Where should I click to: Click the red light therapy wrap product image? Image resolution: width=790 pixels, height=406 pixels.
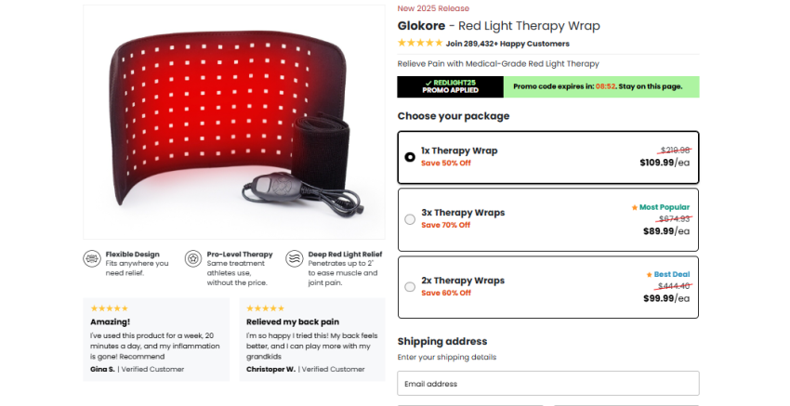233,122
